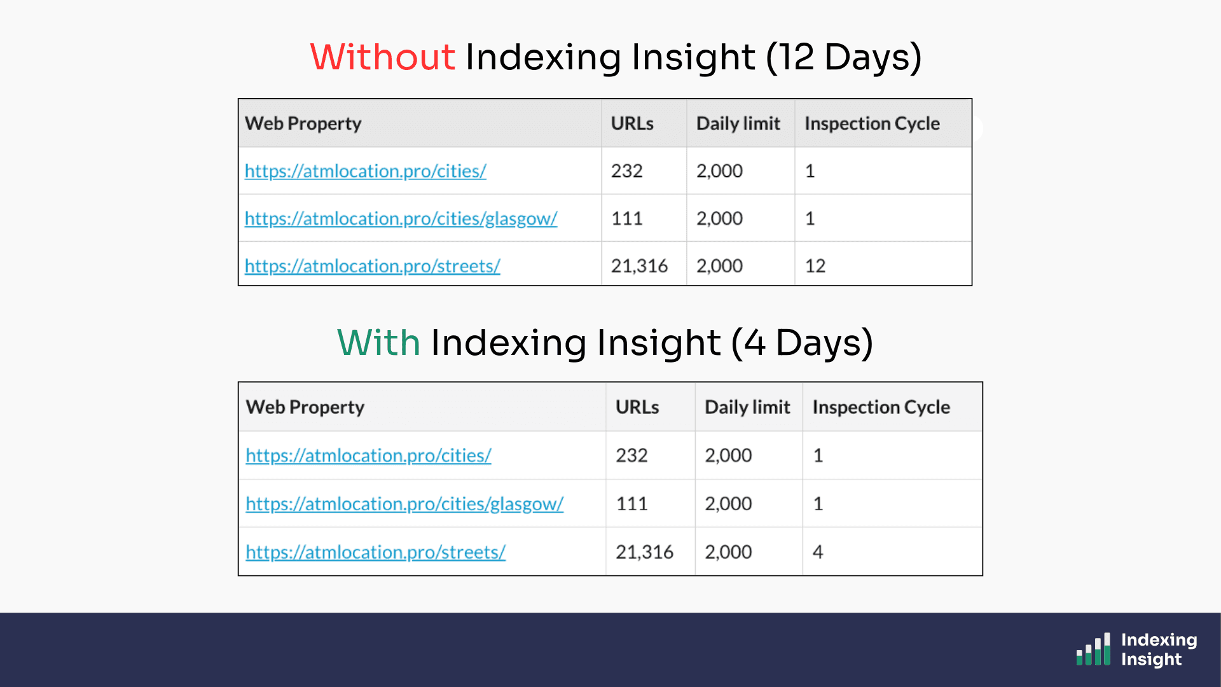Click Inspection Cycle header in the Without table
The height and width of the screenshot is (687, 1221).
(872, 123)
